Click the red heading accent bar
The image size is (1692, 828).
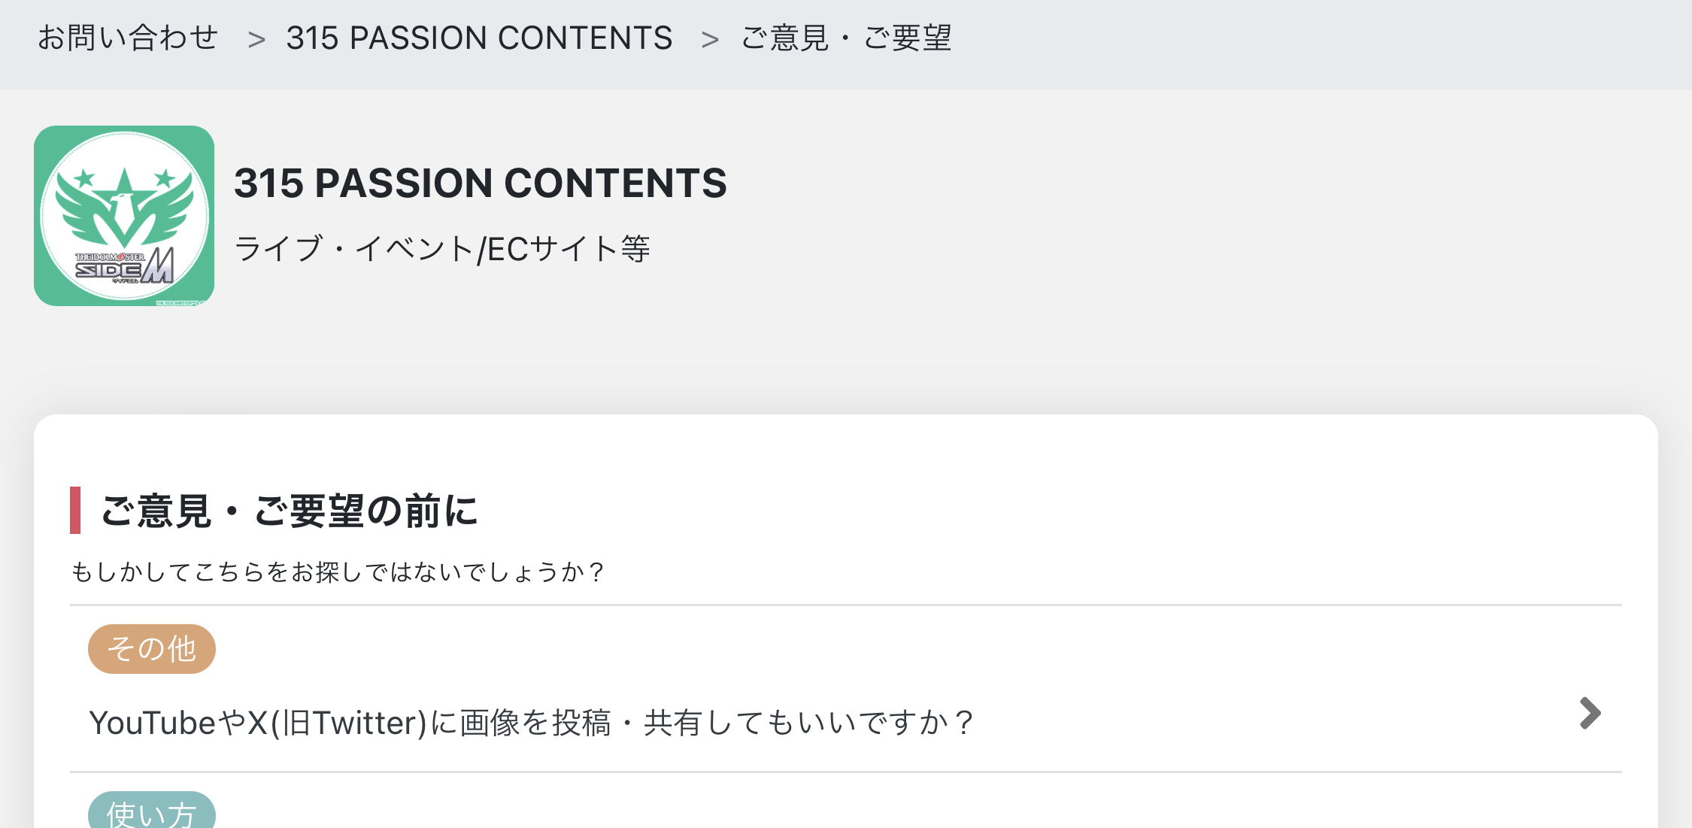(x=75, y=511)
